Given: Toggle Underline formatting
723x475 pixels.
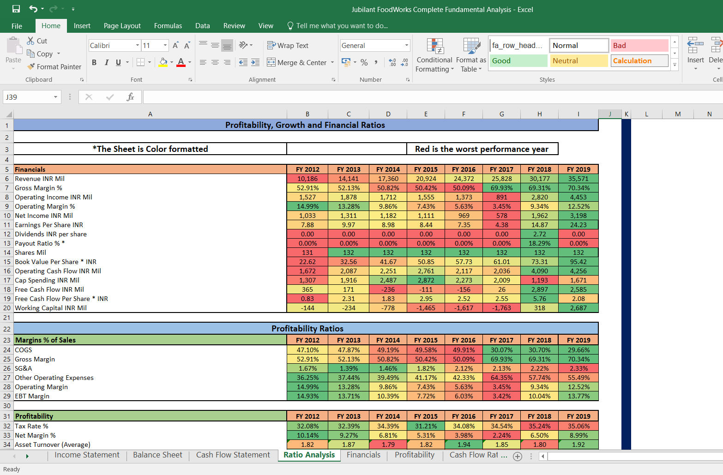Looking at the screenshot, I should (x=119, y=62).
